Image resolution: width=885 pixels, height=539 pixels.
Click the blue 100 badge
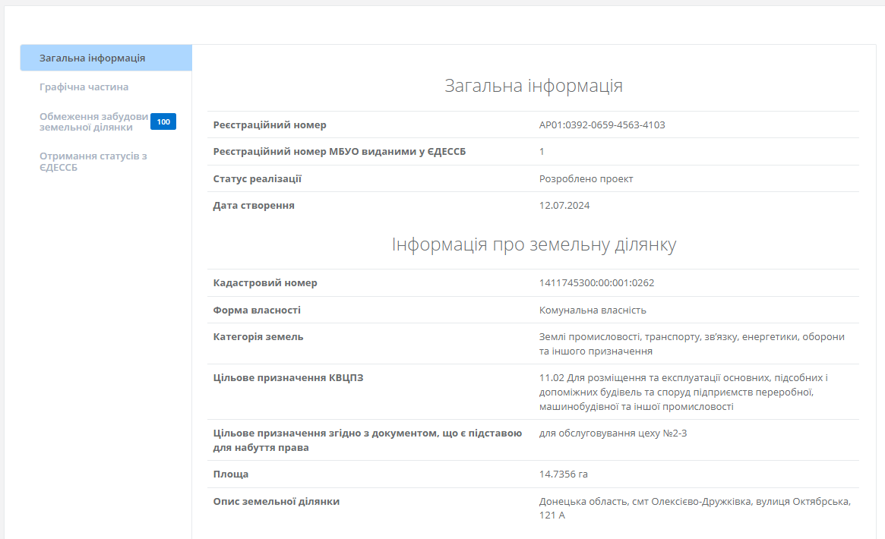(x=163, y=121)
